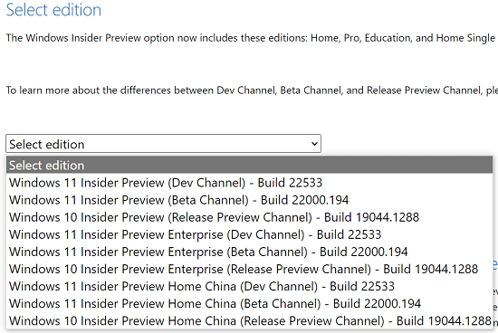This screenshot has height=333, width=498.
Task: Select Windows 11 Insider Preview (Beta Channel) Build 22000.194
Action: tap(249, 200)
